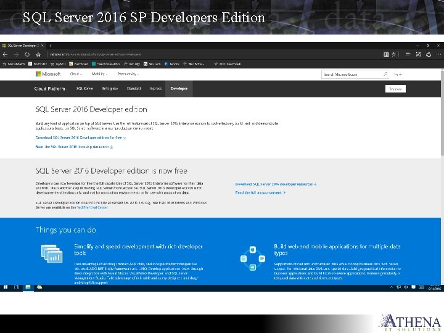
Task: Make a Web Note icon
Action: 418,54
